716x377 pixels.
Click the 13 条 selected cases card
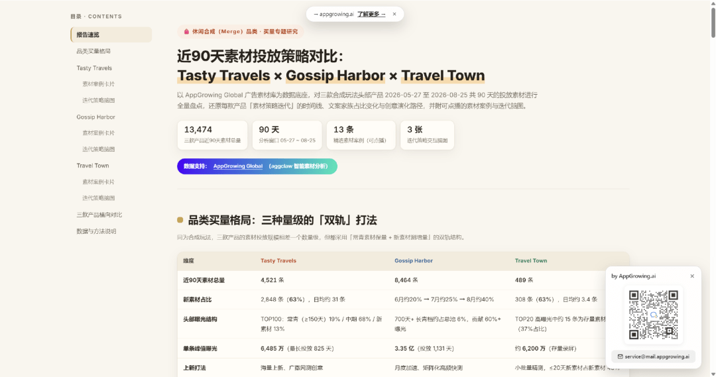point(361,135)
